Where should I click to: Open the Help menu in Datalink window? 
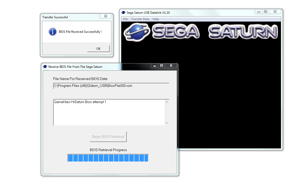pyautogui.click(x=156, y=19)
